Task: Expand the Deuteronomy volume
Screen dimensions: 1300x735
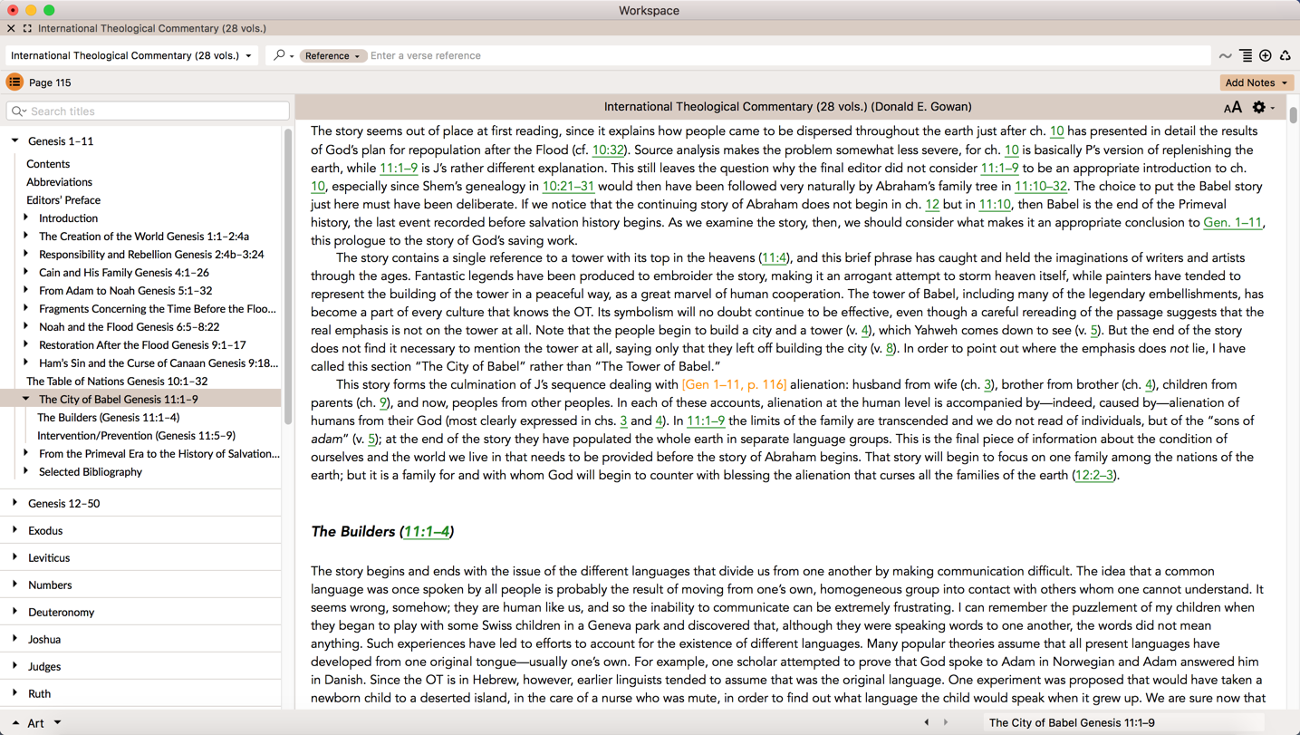Action: tap(15, 612)
